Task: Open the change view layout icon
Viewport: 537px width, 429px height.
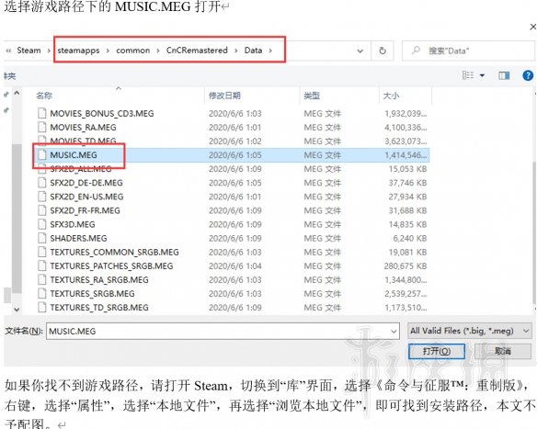Action: coord(468,75)
